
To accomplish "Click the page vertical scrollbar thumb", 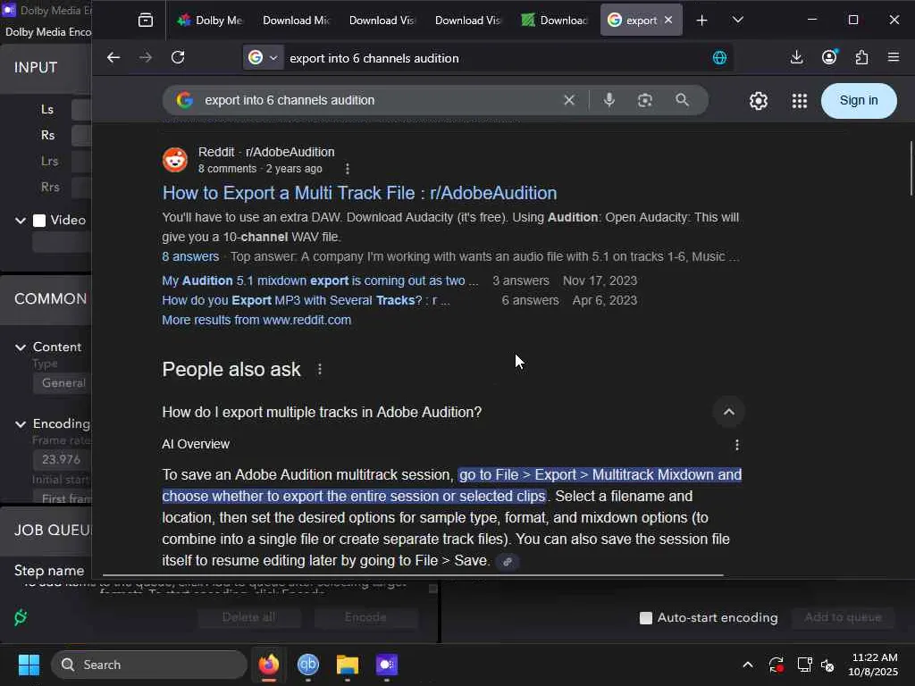I will (911, 168).
